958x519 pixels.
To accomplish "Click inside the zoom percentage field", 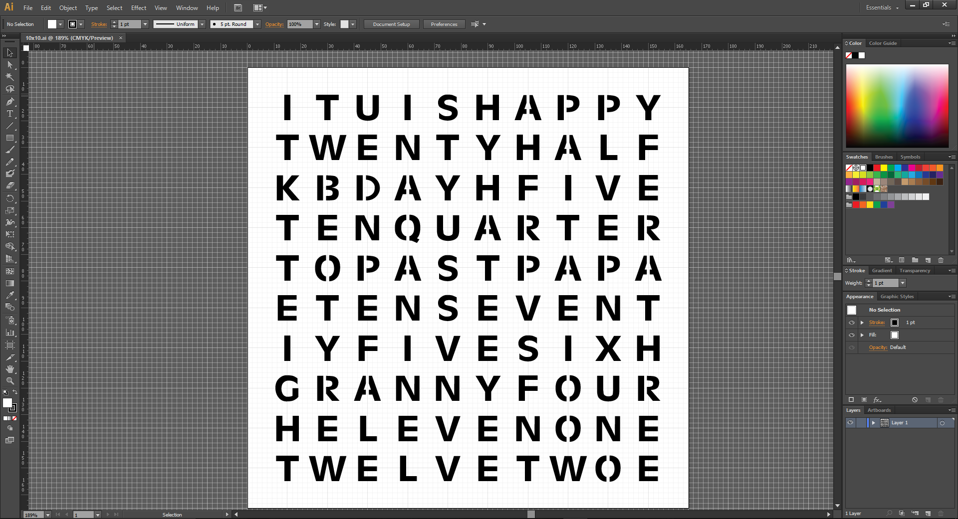I will pyautogui.click(x=34, y=515).
